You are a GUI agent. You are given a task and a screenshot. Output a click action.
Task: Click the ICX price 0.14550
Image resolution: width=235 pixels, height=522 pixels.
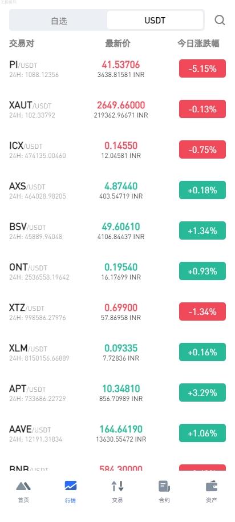click(121, 145)
